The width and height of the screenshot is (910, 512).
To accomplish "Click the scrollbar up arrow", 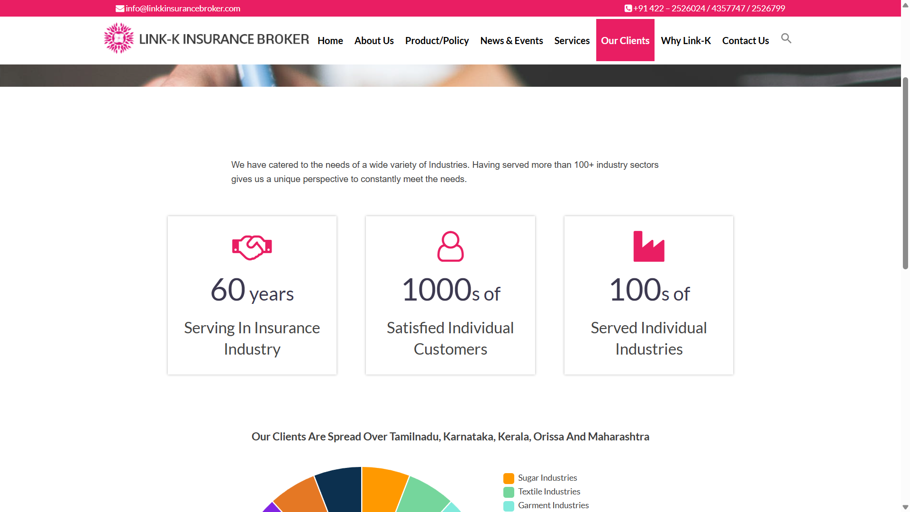I will pos(904,5).
